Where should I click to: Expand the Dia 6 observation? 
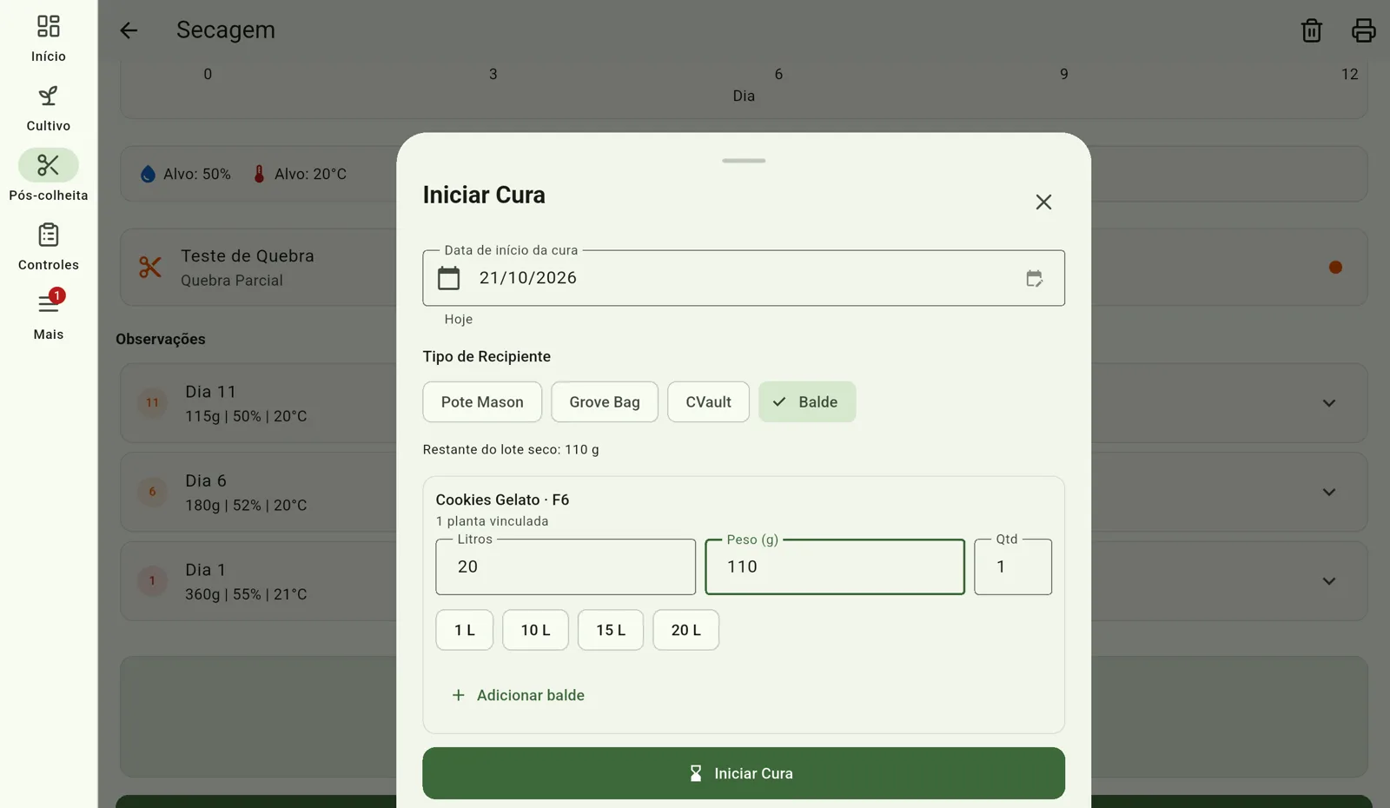pos(1328,492)
